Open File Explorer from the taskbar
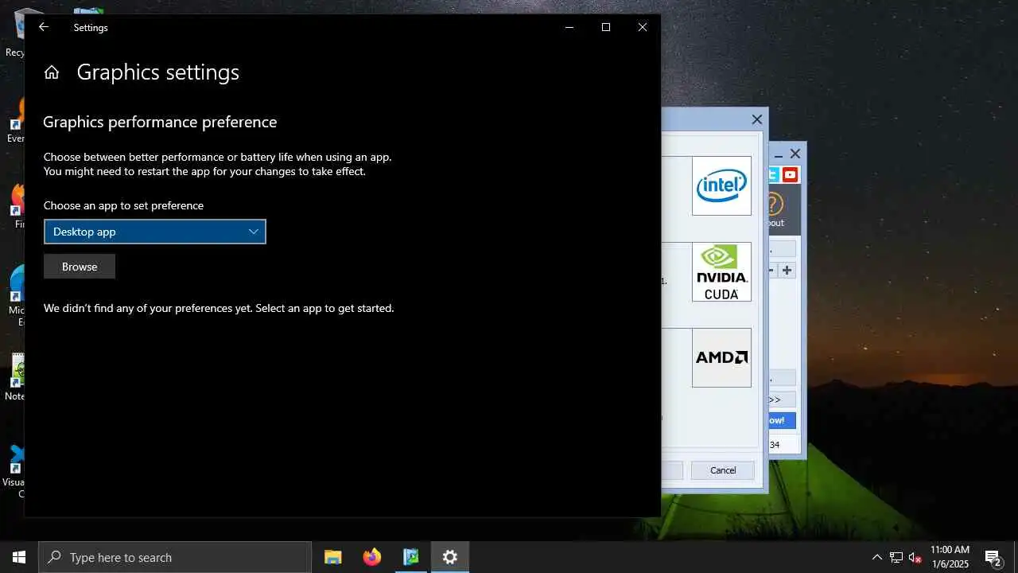The image size is (1018, 573). pos(332,557)
